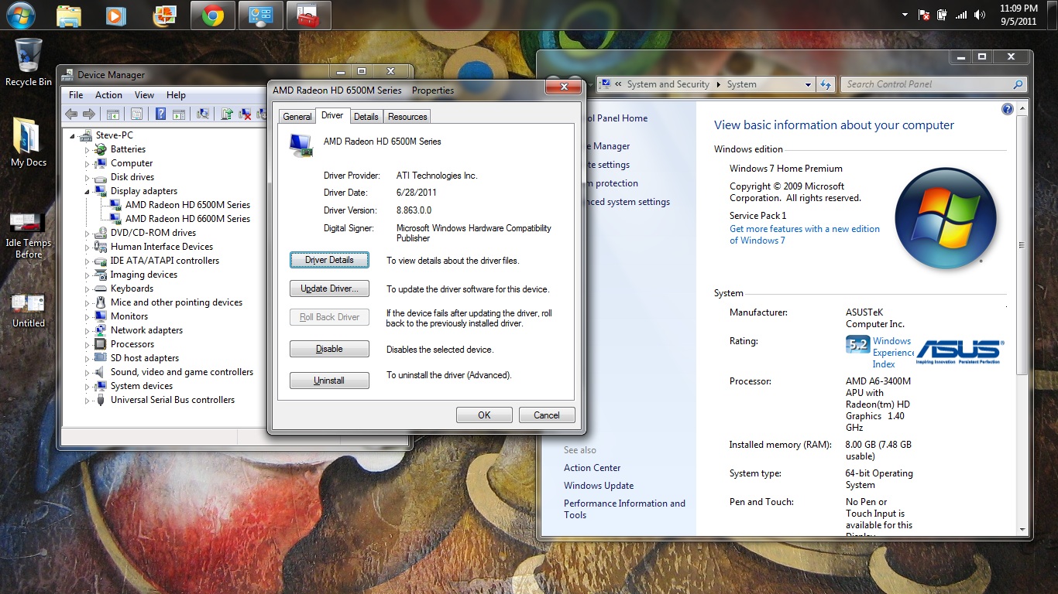Click the Uninstall button in Properties dialog

(329, 381)
